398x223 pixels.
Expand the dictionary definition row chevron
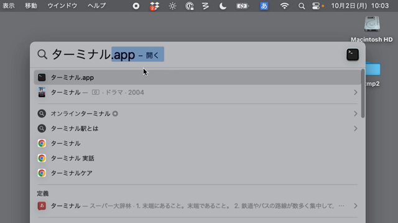click(x=355, y=206)
